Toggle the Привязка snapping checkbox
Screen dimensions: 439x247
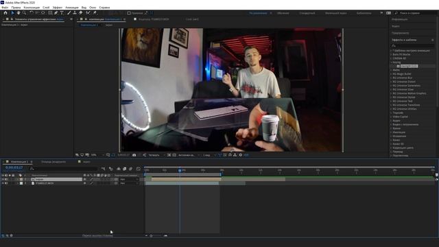pyautogui.click(x=129, y=13)
